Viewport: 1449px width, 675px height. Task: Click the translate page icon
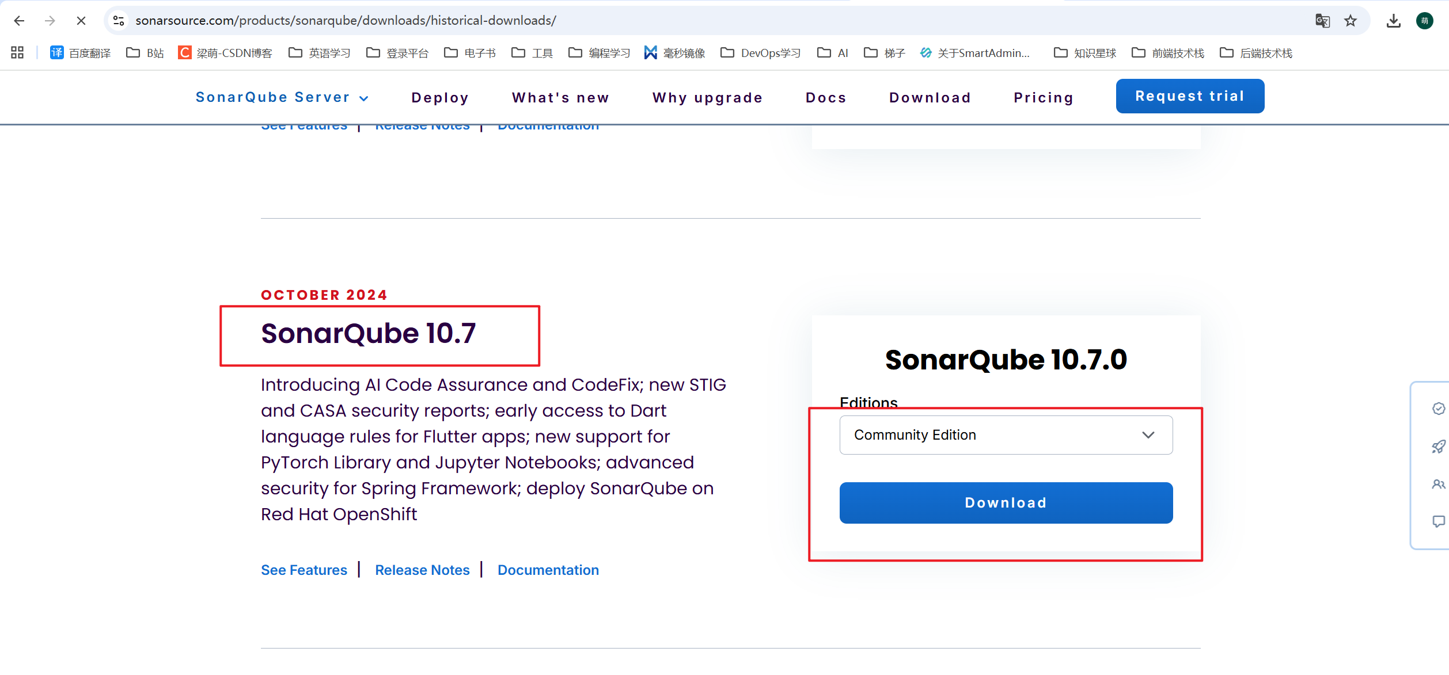(1323, 21)
